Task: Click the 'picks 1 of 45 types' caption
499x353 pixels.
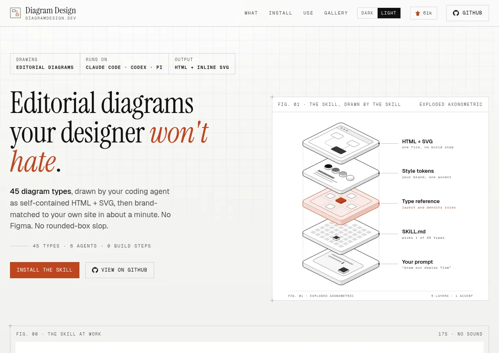Action: (423, 238)
